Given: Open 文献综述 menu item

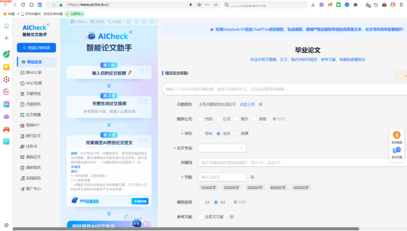Looking at the screenshot, I should [31, 94].
